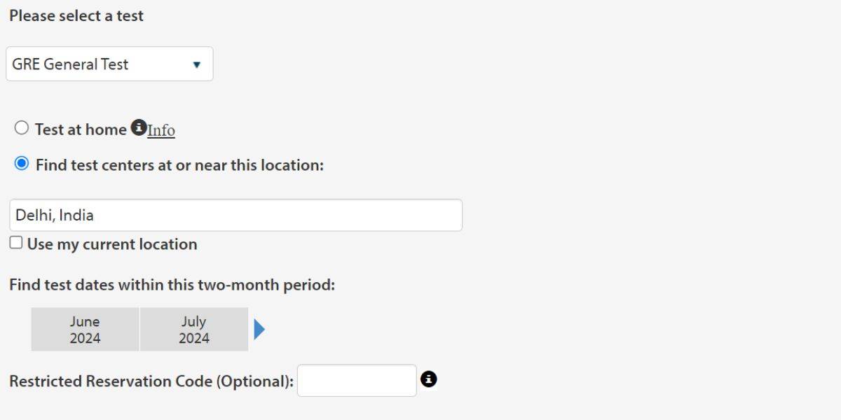
Task: Click the 'Delhi, India' text in search box
Action: pyautogui.click(x=55, y=215)
